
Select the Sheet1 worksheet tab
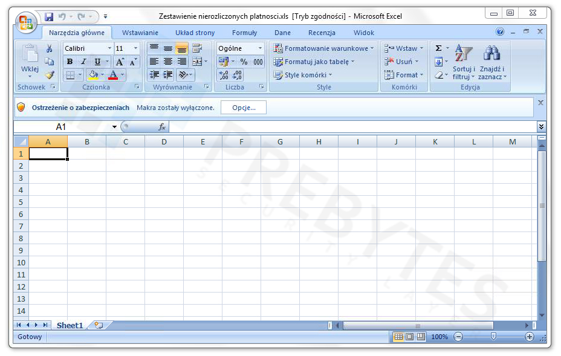[x=70, y=325]
